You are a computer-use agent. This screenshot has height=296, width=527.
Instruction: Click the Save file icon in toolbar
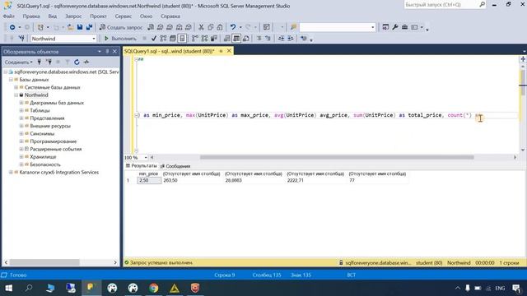(80, 27)
